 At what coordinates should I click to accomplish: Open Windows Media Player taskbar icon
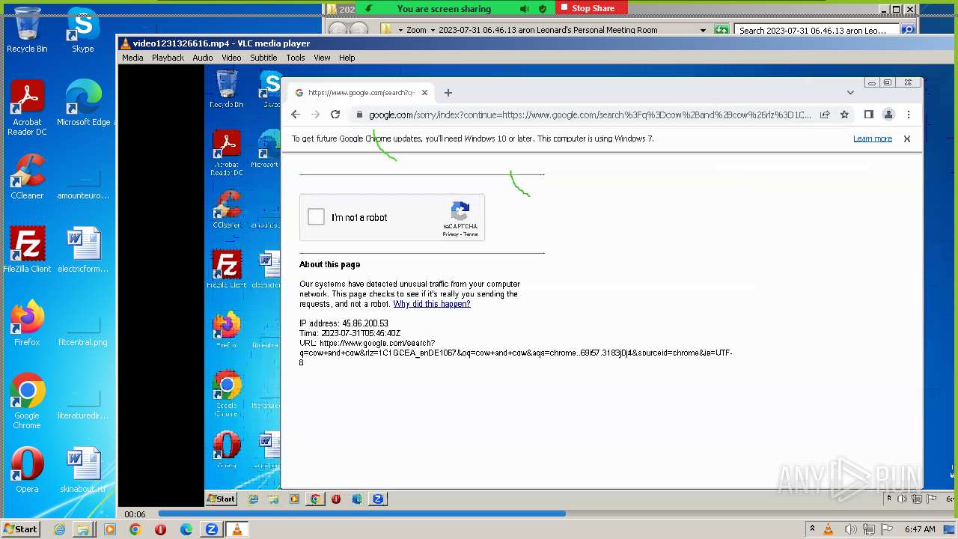click(x=110, y=529)
